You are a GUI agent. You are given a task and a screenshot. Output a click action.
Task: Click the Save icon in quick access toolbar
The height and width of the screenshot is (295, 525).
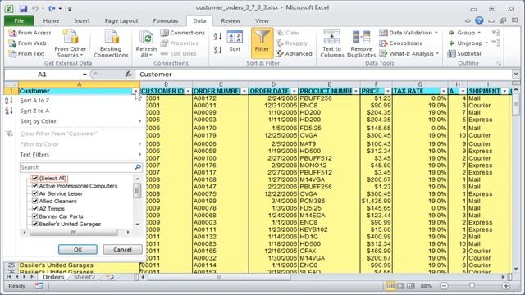[x=23, y=8]
